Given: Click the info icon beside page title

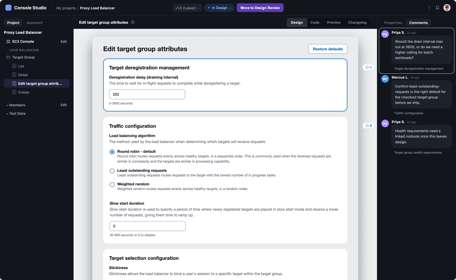Looking at the screenshot, I should 133,22.
